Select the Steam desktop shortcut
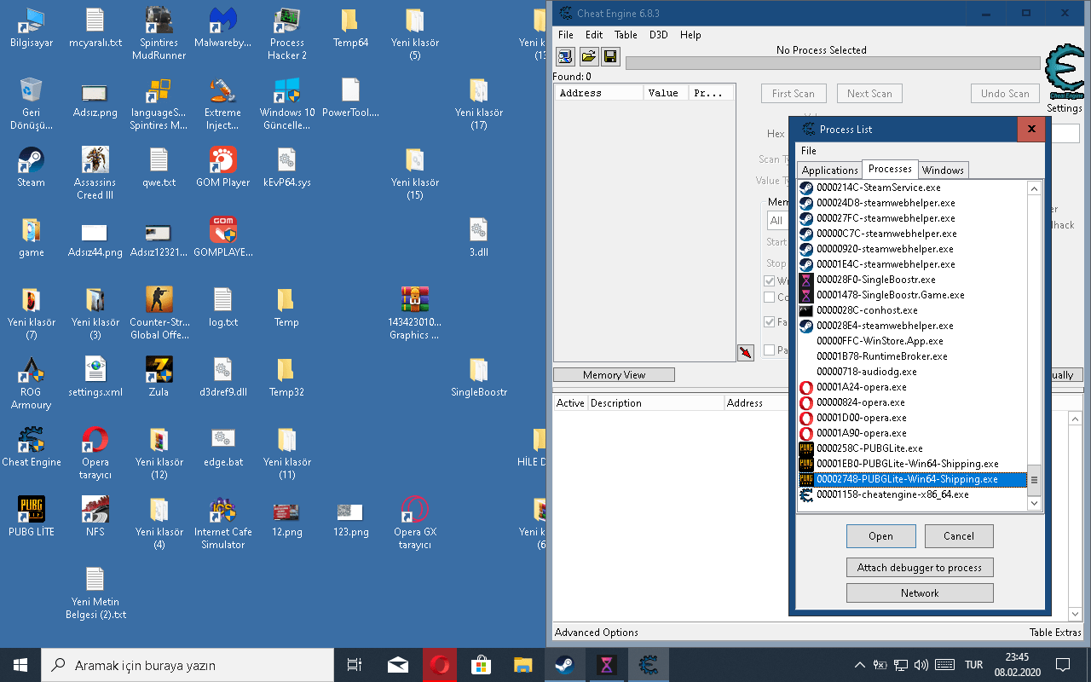The image size is (1091, 682). [32, 167]
